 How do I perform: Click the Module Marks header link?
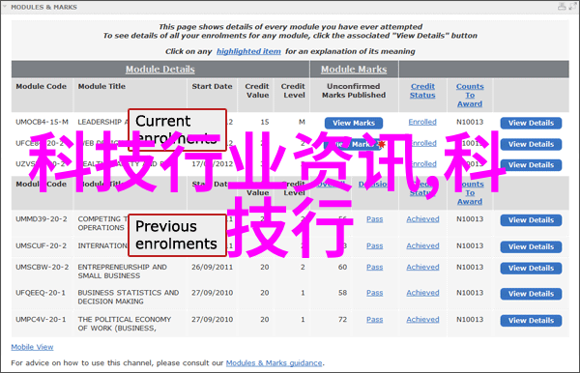(x=354, y=70)
